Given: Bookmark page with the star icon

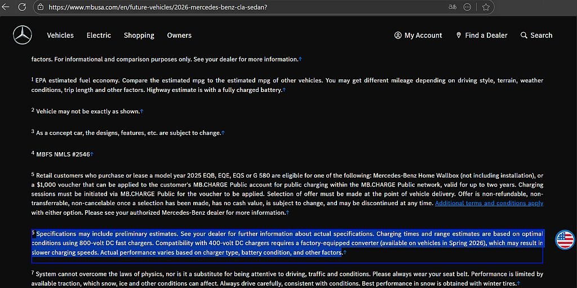Looking at the screenshot, I should (x=486, y=7).
